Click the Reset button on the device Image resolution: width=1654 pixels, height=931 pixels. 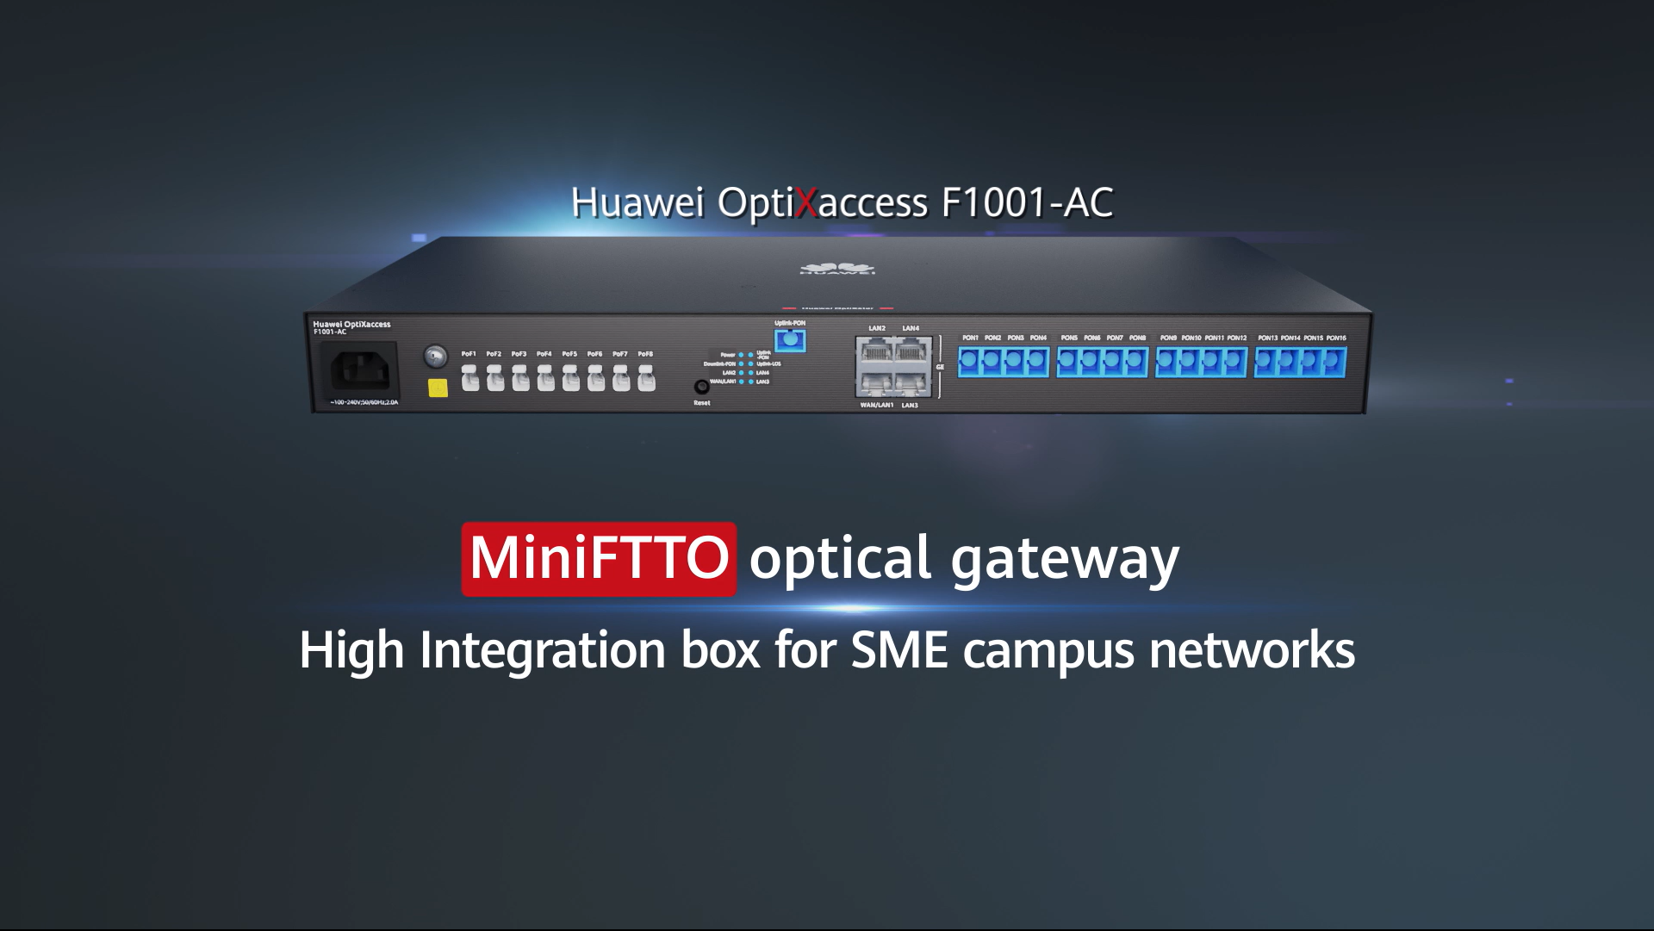click(701, 387)
